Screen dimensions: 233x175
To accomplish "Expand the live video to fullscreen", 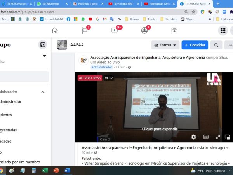I will tap(218, 137).
